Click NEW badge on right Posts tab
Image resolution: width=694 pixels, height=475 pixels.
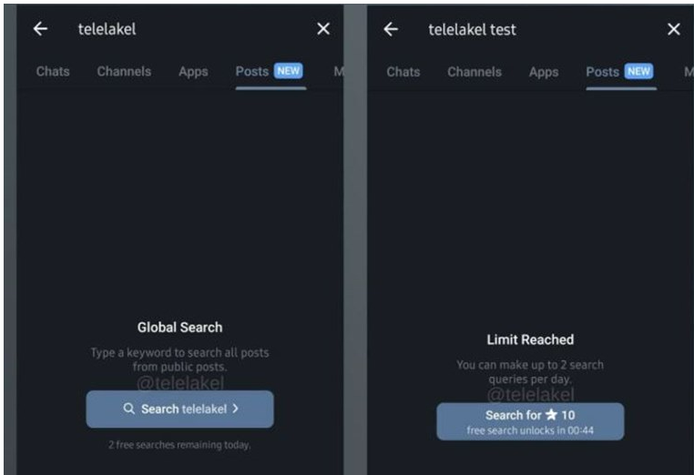click(638, 71)
